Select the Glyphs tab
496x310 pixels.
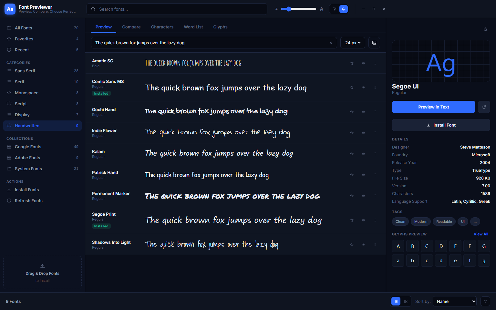click(x=220, y=27)
